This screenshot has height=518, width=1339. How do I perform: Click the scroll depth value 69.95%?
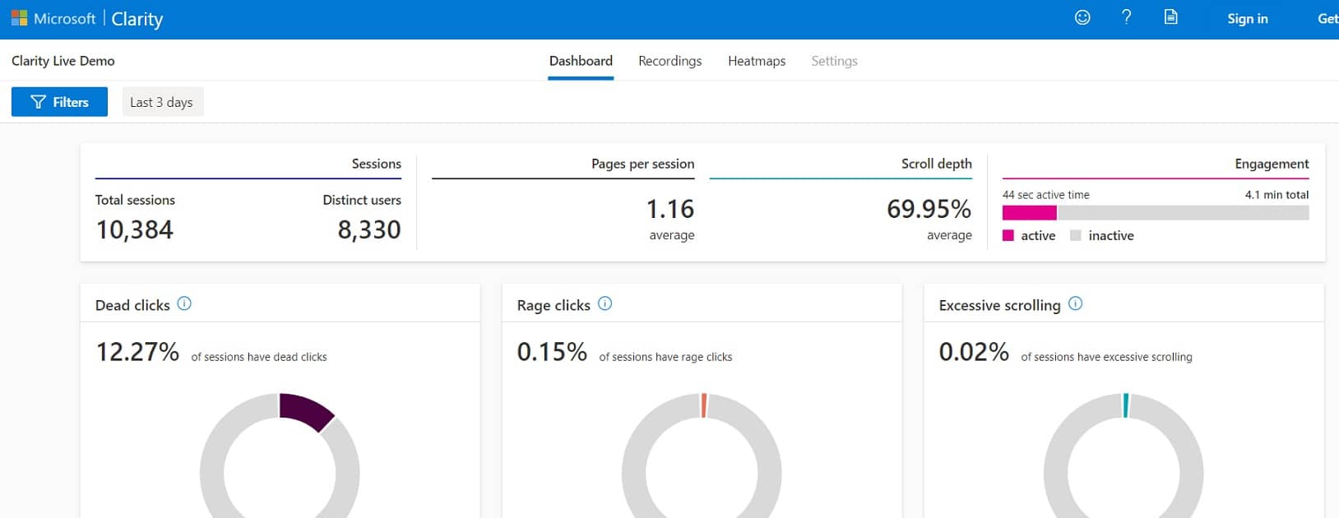(929, 209)
